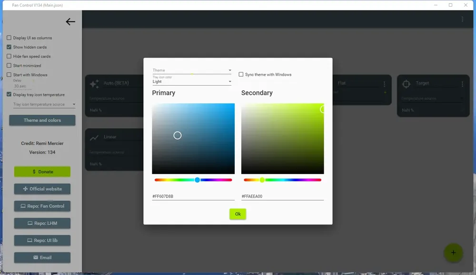Open the three-dot menu on Flat card
This screenshot has height=275, width=476.
tap(384, 84)
